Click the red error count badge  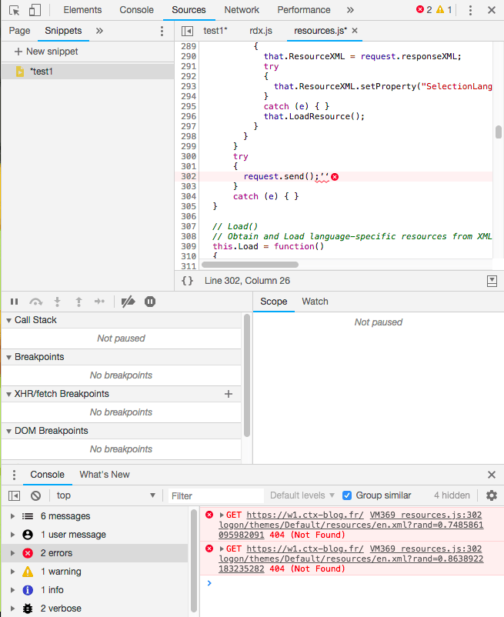[424, 9]
